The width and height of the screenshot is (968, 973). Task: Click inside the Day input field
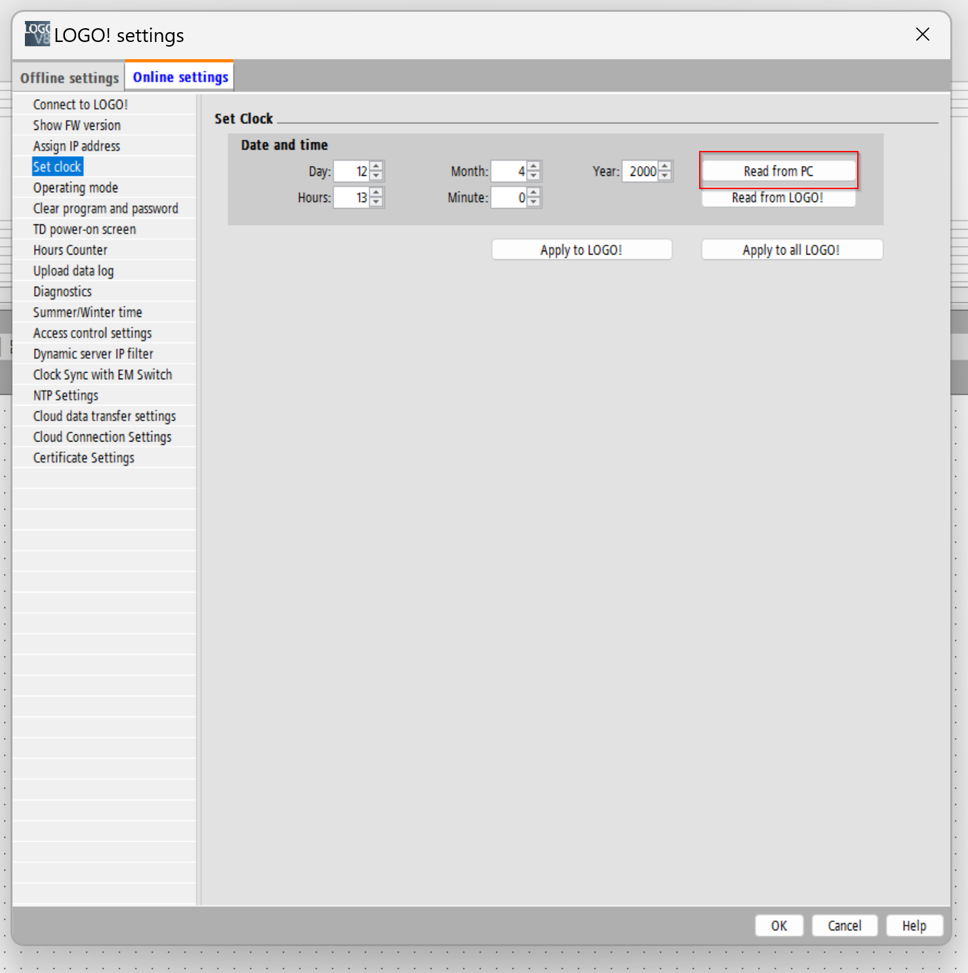pyautogui.click(x=352, y=171)
